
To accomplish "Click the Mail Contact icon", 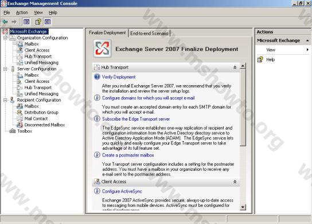I will (20, 118).
